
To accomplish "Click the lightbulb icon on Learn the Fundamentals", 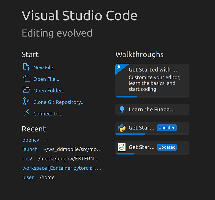I will pos(121,109).
